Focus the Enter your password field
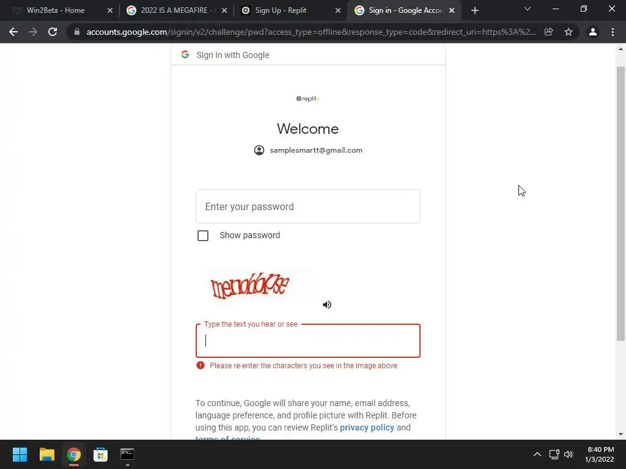 click(308, 206)
